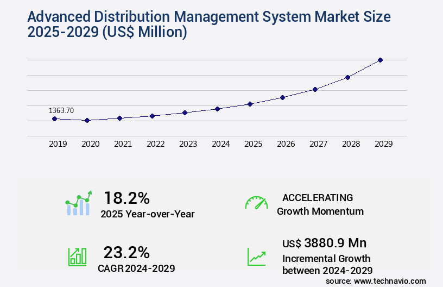This screenshot has width=443, height=287.
Task: Click the CAGR bar graph icon
Action: 77,256
